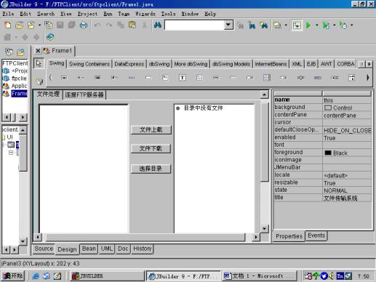Open the Run Project dropdown arrow
376x282 pixels.
(317, 25)
